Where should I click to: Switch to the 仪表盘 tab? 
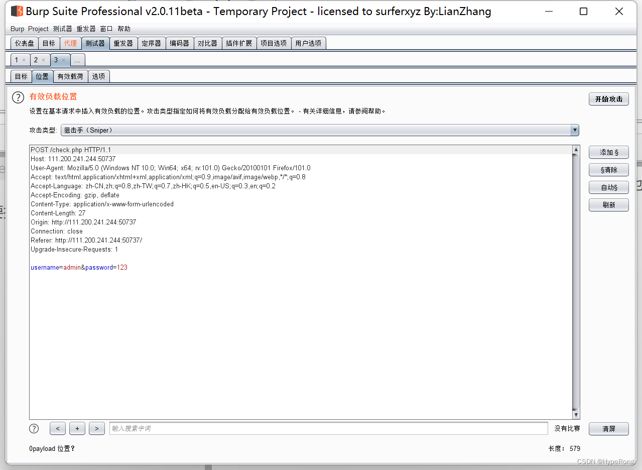point(24,43)
